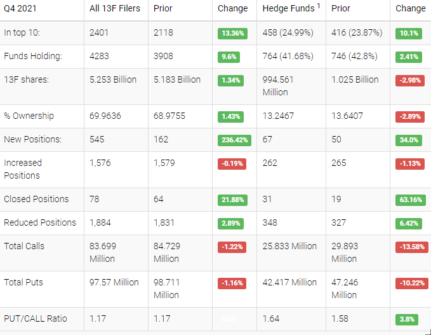This screenshot has width=431, height=335.
Task: Click the green 3.8% PUT/CALL badge
Action: (x=408, y=319)
